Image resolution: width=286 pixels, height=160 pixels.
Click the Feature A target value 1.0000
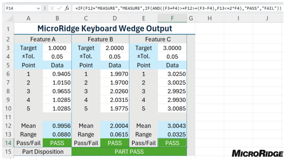click(x=57, y=48)
